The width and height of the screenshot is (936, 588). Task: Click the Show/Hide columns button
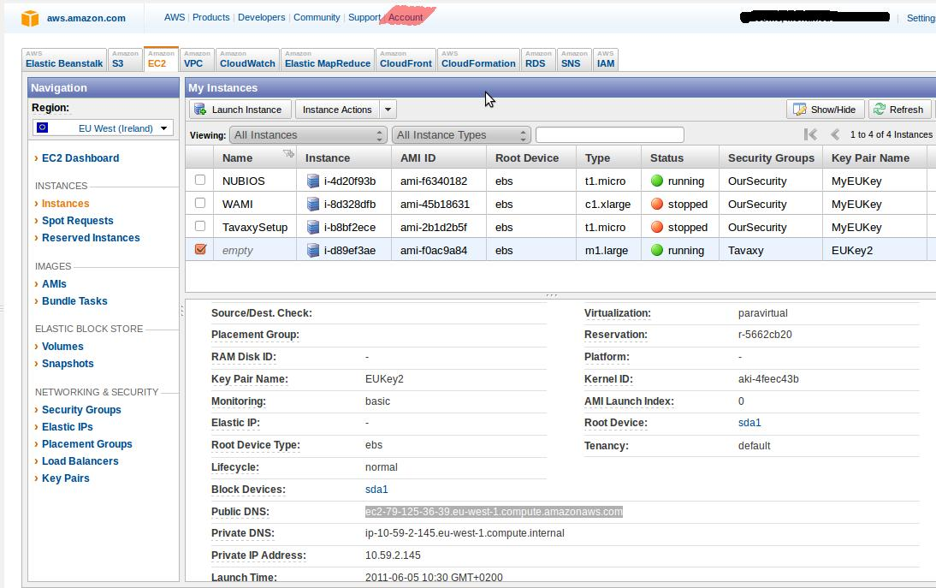(825, 110)
